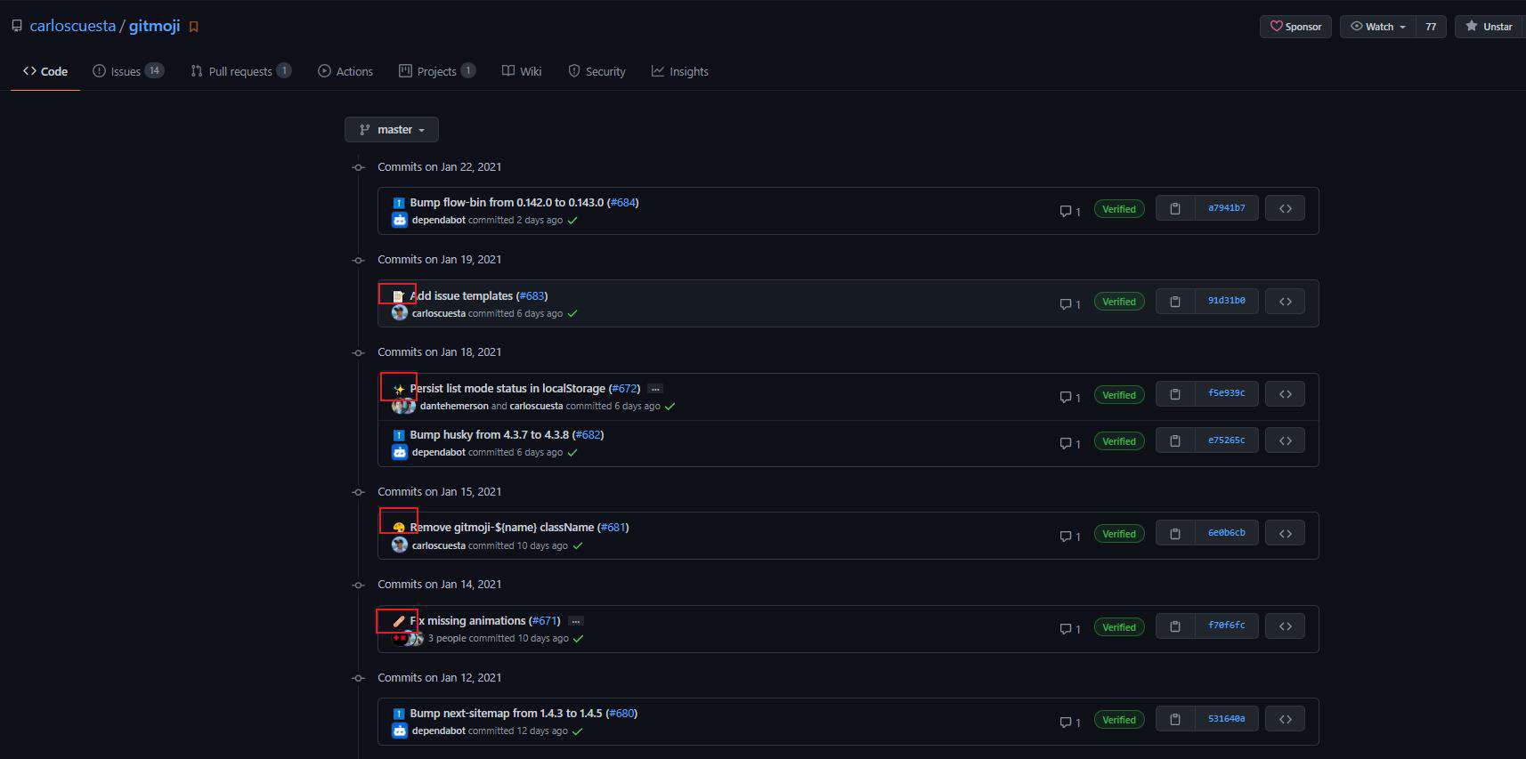
Task: Open comments on Fix missing animations commit
Action: click(1069, 629)
